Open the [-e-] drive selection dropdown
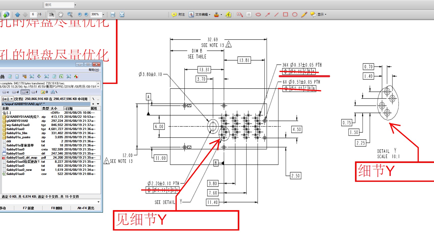This screenshot has height=242, width=434. [x=8, y=99]
